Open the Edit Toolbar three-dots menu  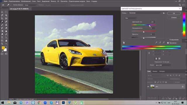(6, 44)
